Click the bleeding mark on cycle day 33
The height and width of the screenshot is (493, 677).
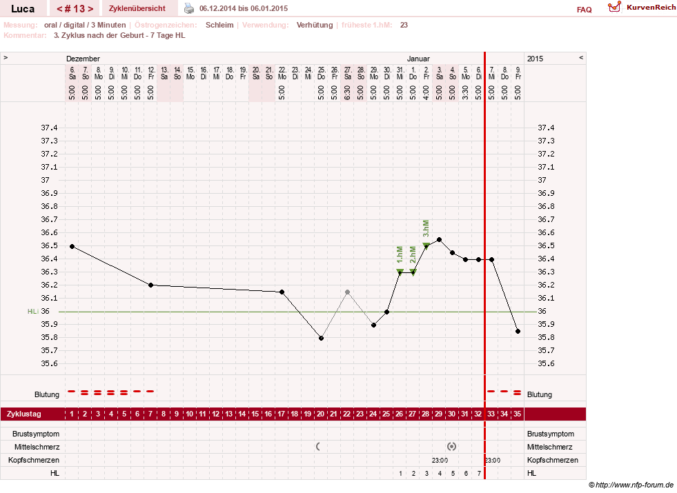(491, 391)
